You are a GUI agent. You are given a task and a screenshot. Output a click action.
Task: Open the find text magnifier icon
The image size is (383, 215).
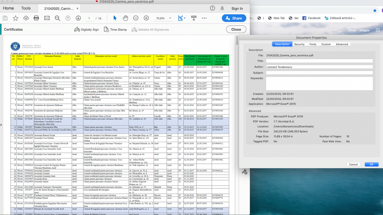coord(57,18)
